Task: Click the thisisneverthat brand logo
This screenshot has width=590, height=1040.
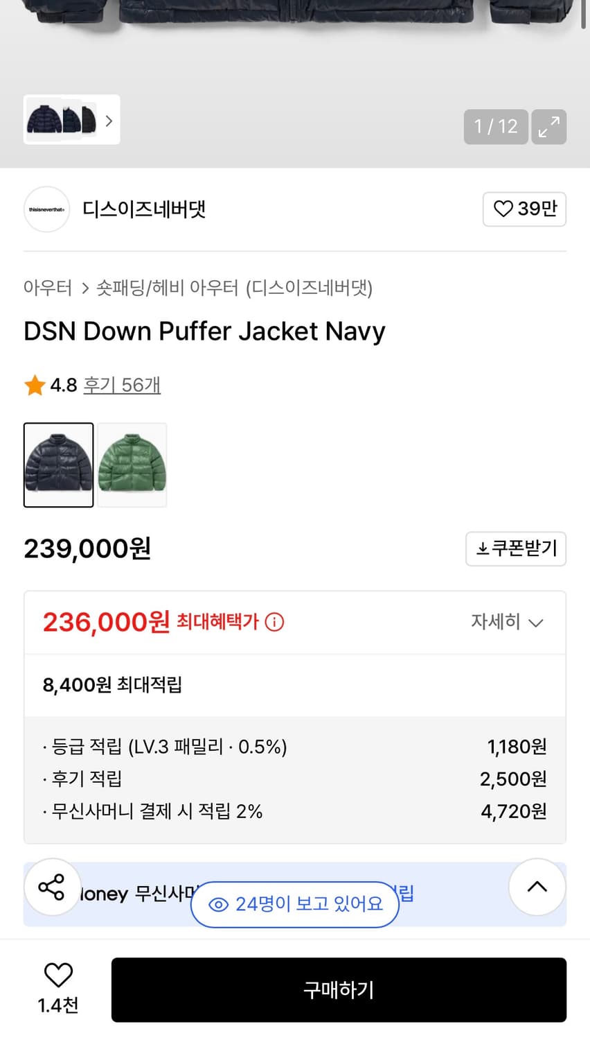Action: [x=47, y=209]
